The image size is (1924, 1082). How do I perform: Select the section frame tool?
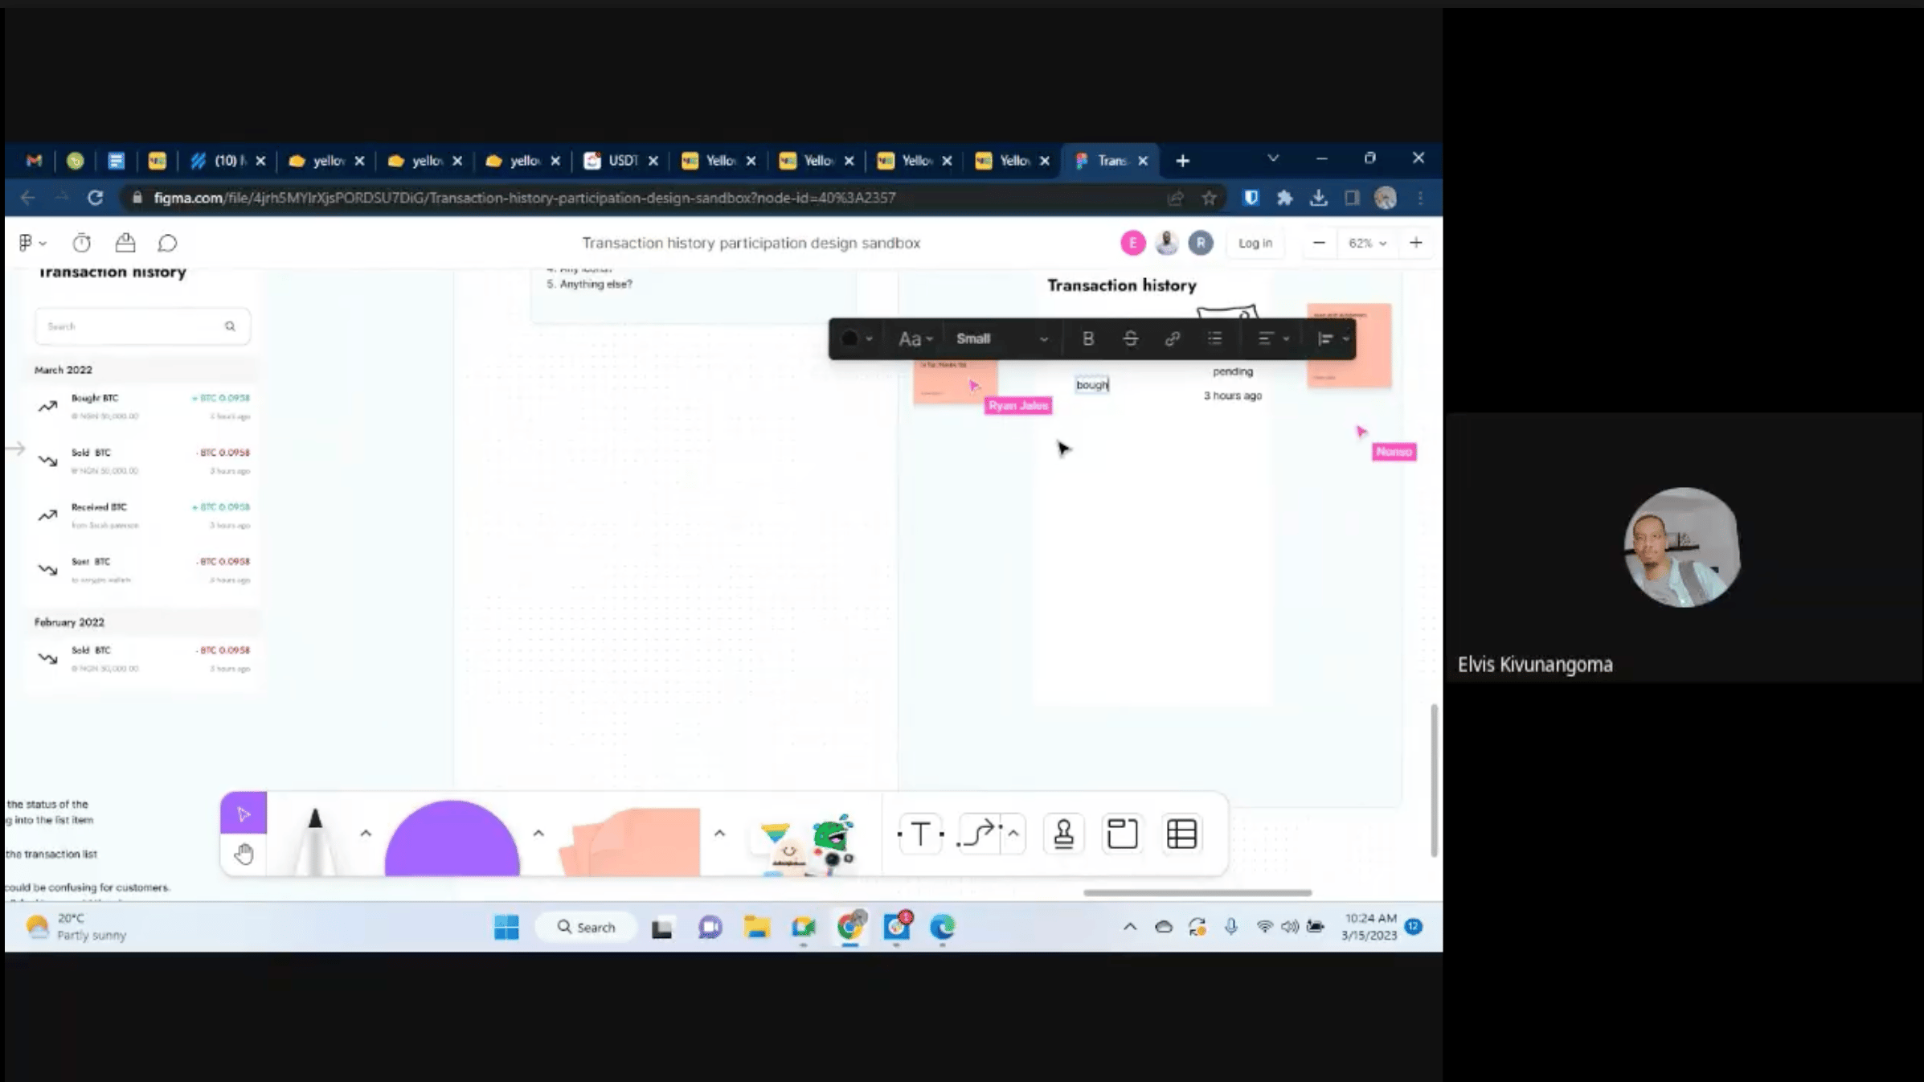point(1121,834)
